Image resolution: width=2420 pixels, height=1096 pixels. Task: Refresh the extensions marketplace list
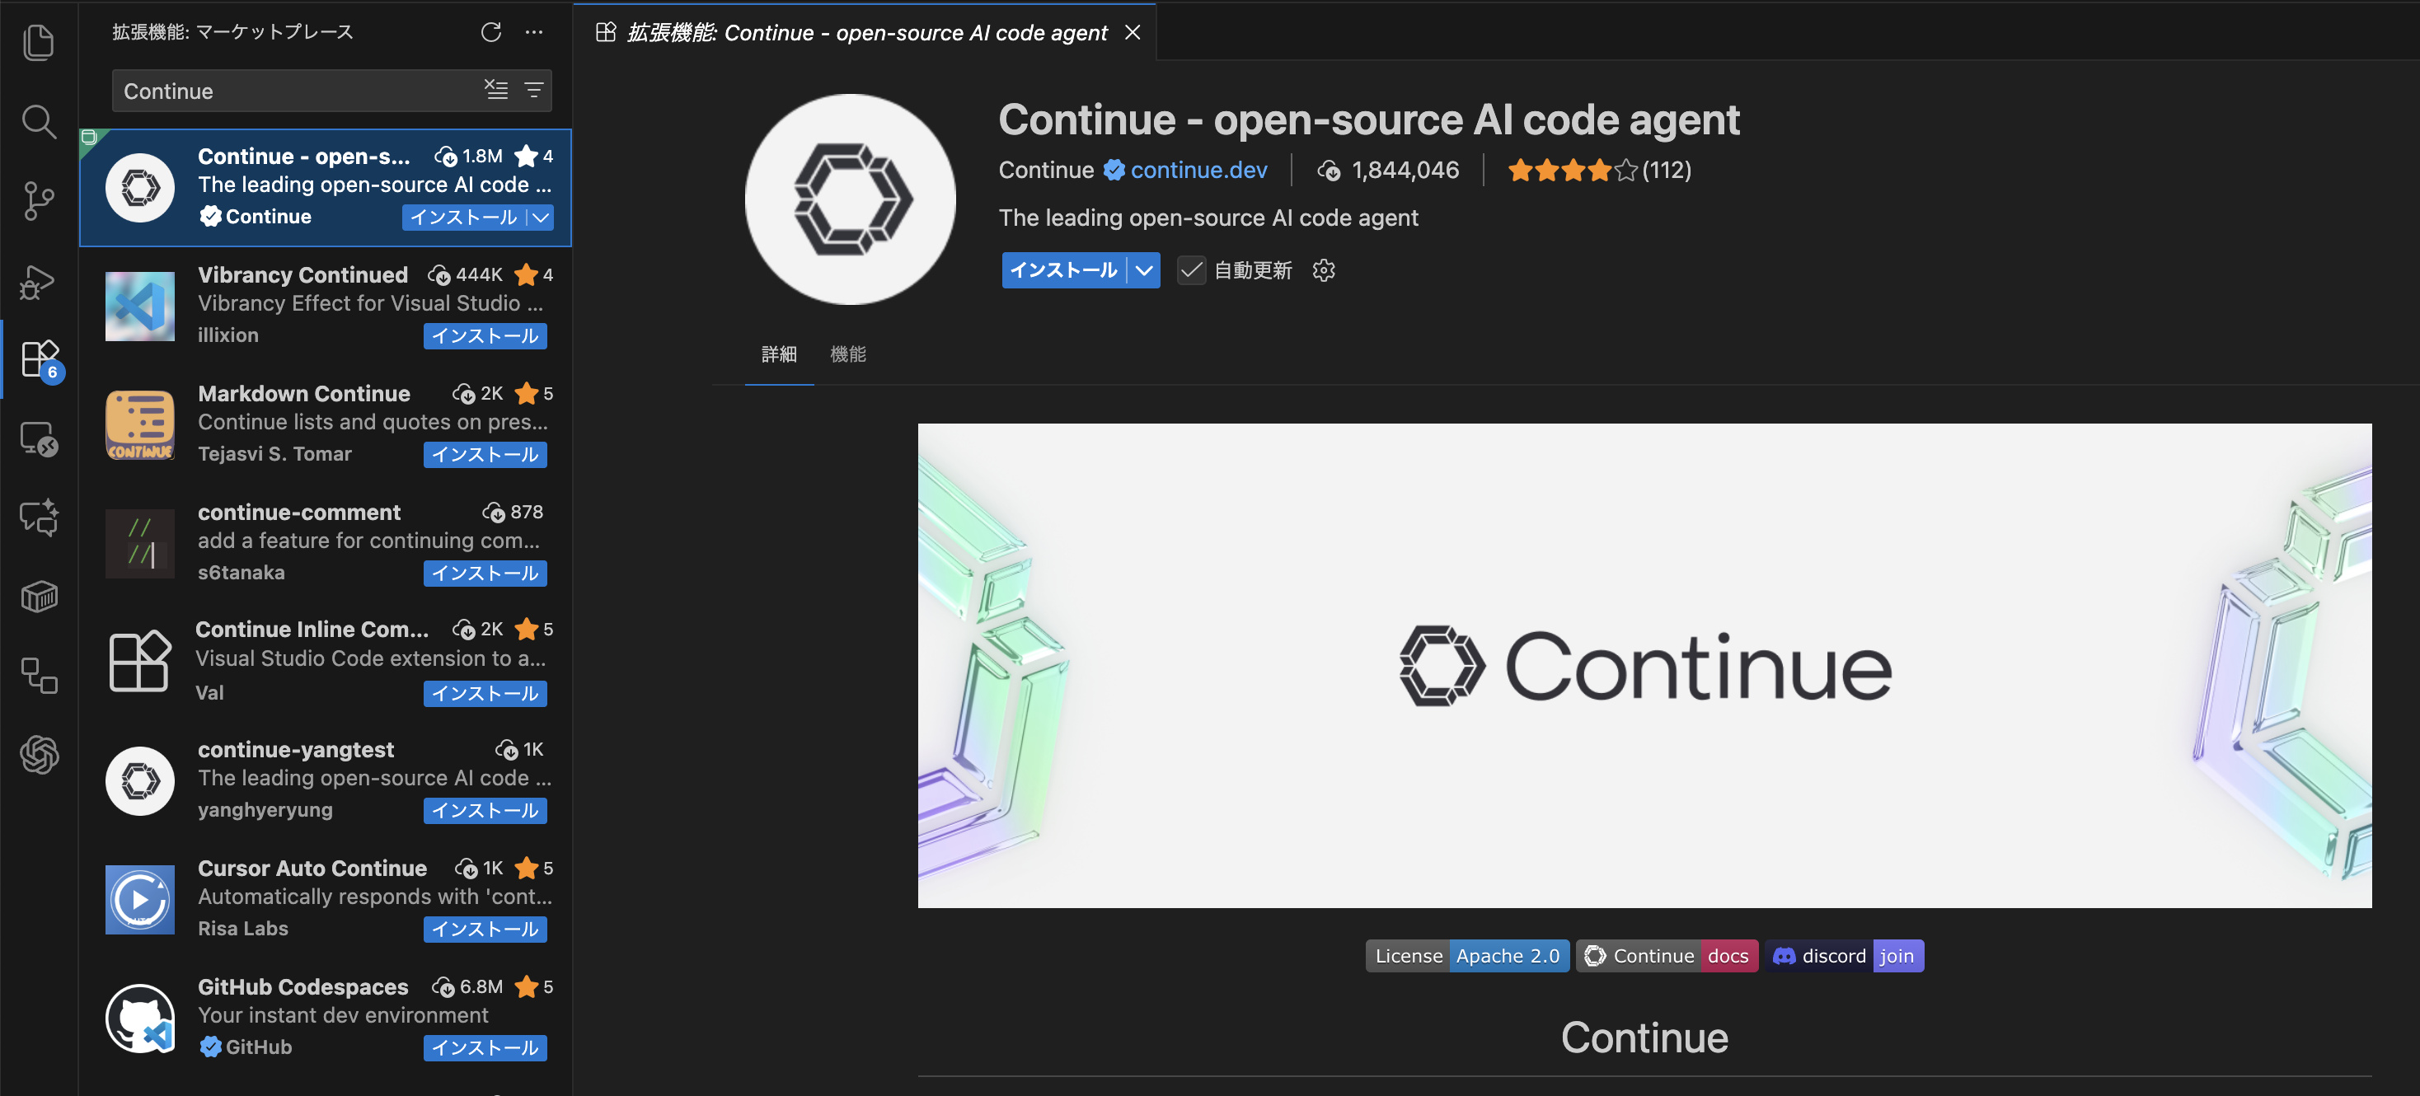point(491,31)
